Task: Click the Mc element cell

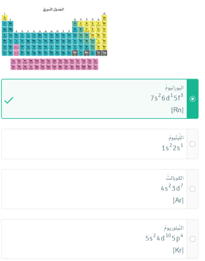Action: (x=87, y=53)
